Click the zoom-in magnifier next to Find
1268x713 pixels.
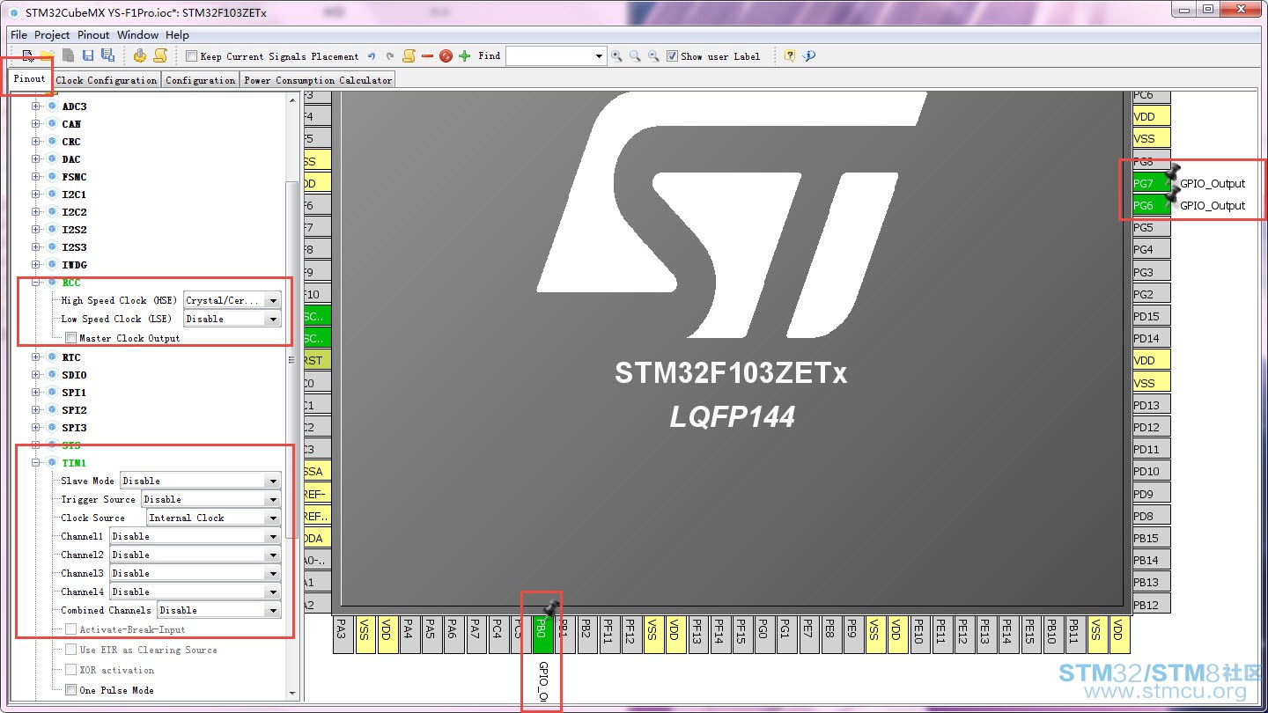coord(616,55)
